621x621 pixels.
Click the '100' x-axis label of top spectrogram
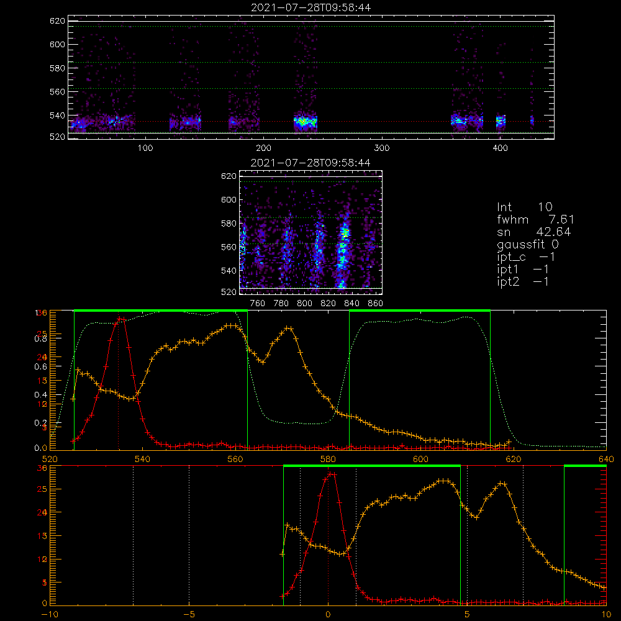[145, 148]
